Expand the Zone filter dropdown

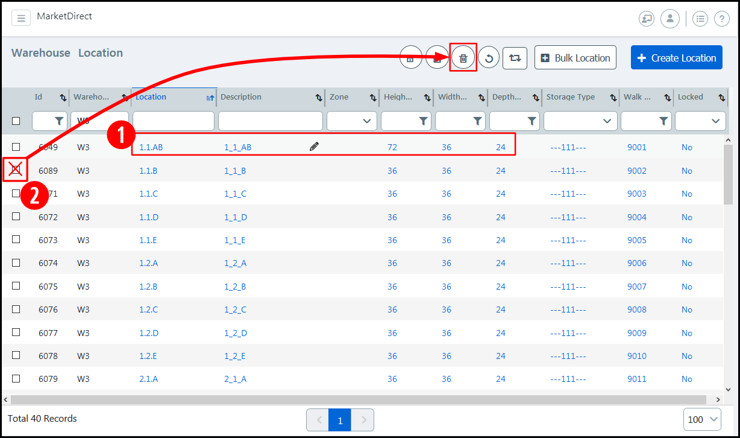366,121
